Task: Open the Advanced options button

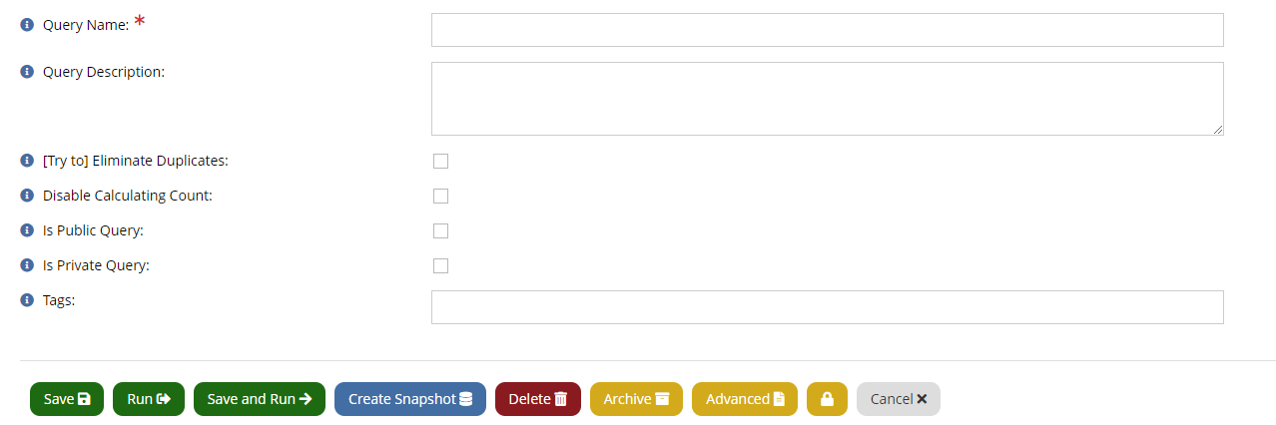Action: (745, 399)
